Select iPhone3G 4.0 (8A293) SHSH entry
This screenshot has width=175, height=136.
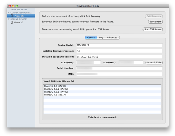(x=55, y=86)
